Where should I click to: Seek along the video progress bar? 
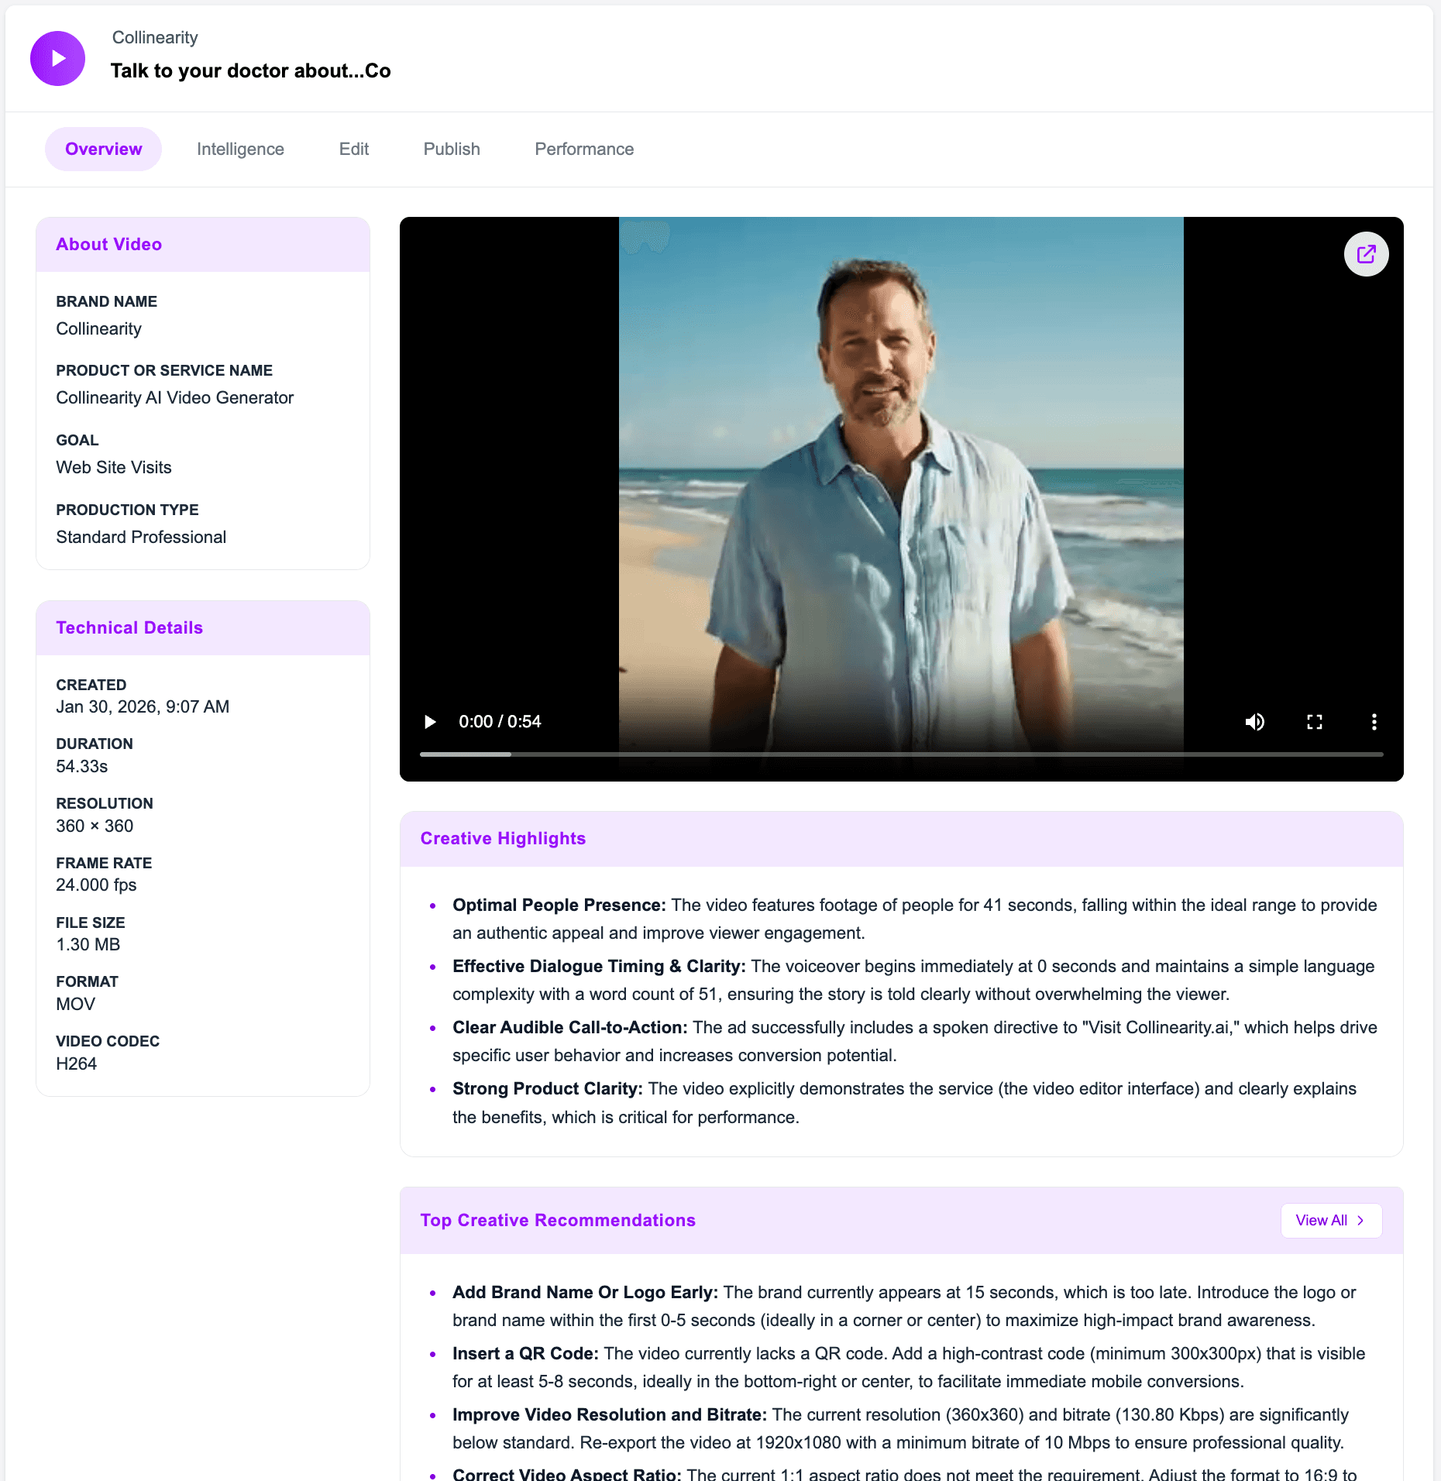click(901, 754)
